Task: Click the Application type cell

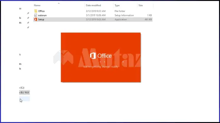Action: 121,19
